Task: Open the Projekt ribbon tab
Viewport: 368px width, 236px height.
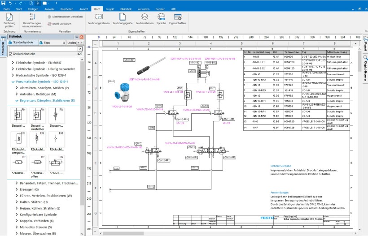Action: [110, 9]
